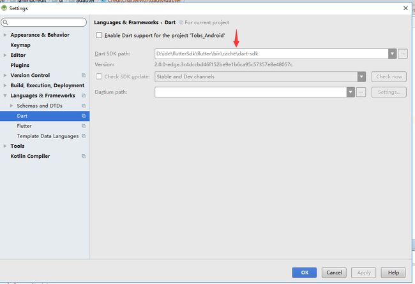The height and width of the screenshot is (284, 415).
Task: Click inside the settings search field
Action: point(43,22)
